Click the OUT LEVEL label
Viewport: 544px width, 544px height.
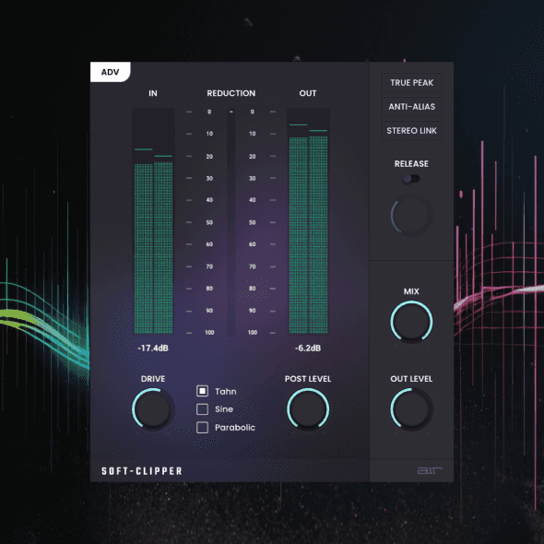click(411, 379)
